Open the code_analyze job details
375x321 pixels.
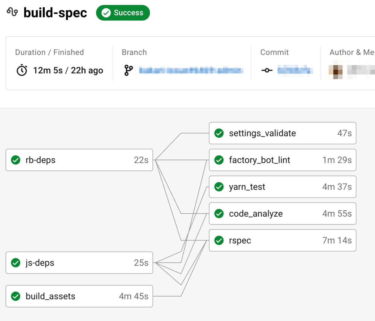point(282,214)
